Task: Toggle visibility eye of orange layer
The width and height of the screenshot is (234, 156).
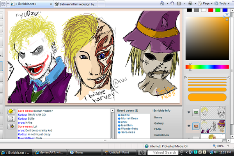Action: [x=189, y=126]
